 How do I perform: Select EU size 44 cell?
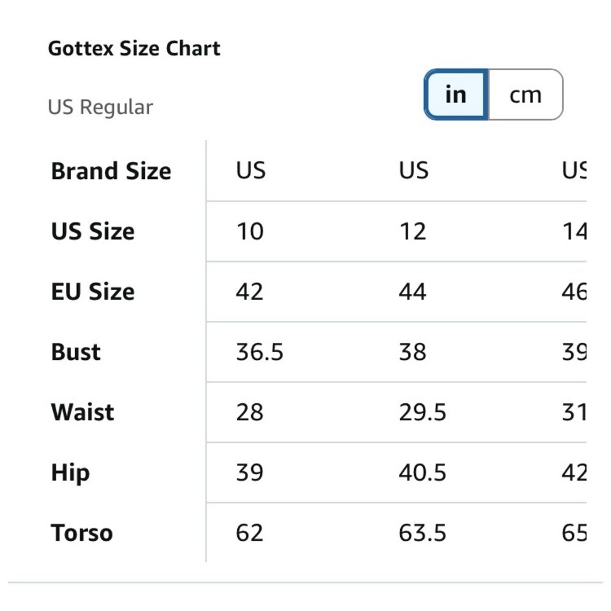pos(412,291)
